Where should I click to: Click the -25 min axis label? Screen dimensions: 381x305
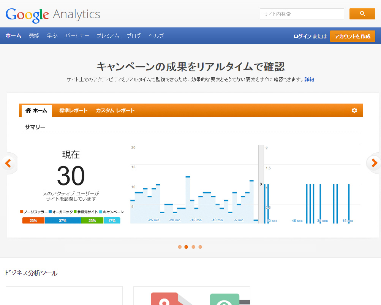pos(153,220)
